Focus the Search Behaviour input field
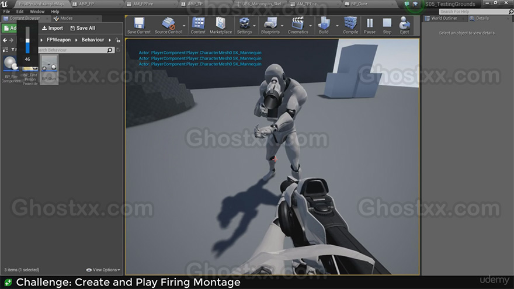This screenshot has width=514, height=289. pyautogui.click(x=72, y=50)
